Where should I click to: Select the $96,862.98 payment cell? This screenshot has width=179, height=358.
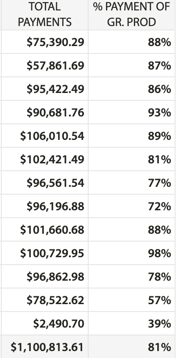pyautogui.click(x=45, y=277)
